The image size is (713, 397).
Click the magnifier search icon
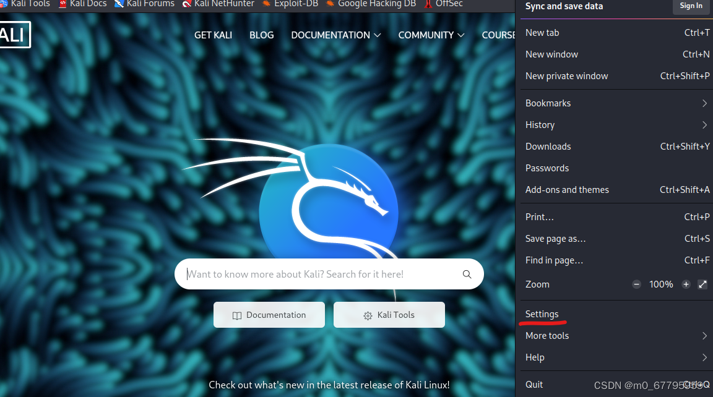tap(467, 274)
